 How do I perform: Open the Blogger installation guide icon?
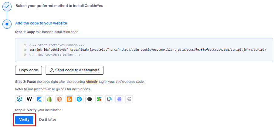pos(69,99)
